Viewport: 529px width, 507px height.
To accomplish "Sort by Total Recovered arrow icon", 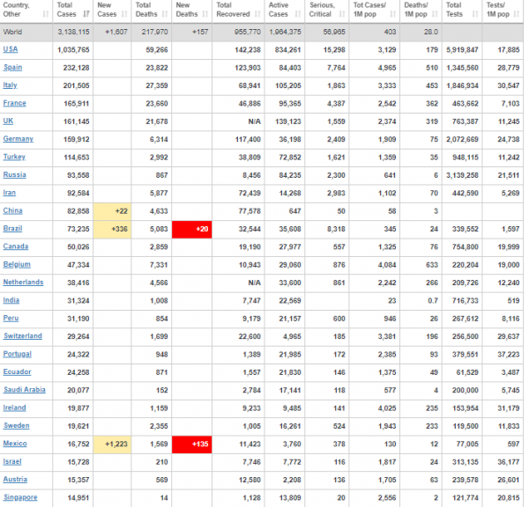I will [x=257, y=14].
